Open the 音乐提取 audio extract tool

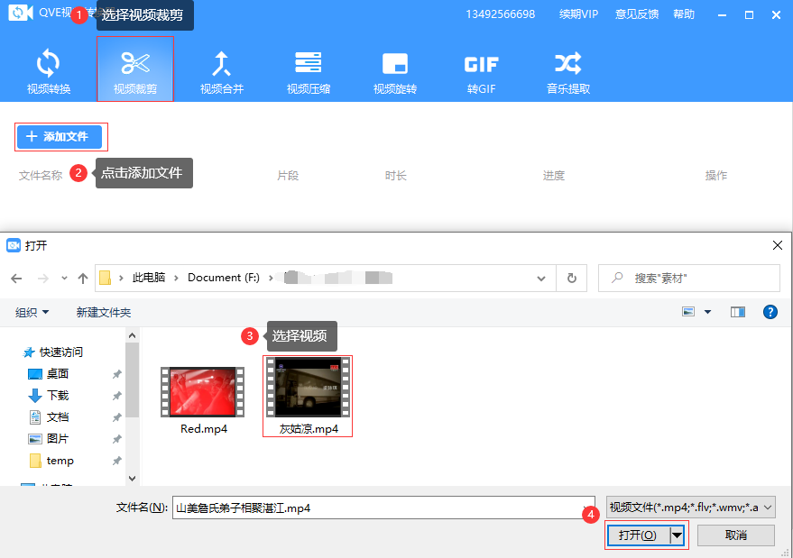568,71
